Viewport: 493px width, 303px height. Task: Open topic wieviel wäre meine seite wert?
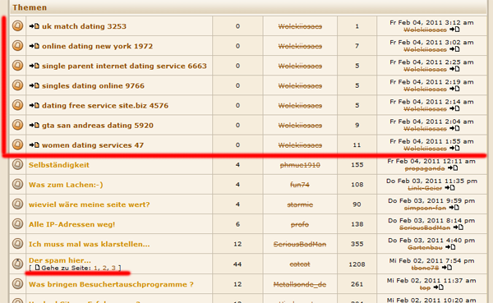pyautogui.click(x=90, y=204)
